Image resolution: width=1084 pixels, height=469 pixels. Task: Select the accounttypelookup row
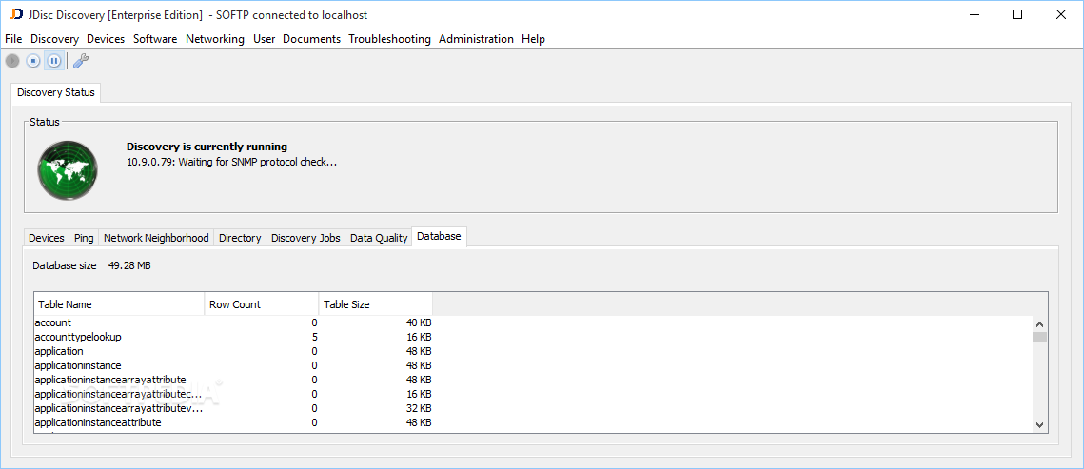click(x=234, y=337)
